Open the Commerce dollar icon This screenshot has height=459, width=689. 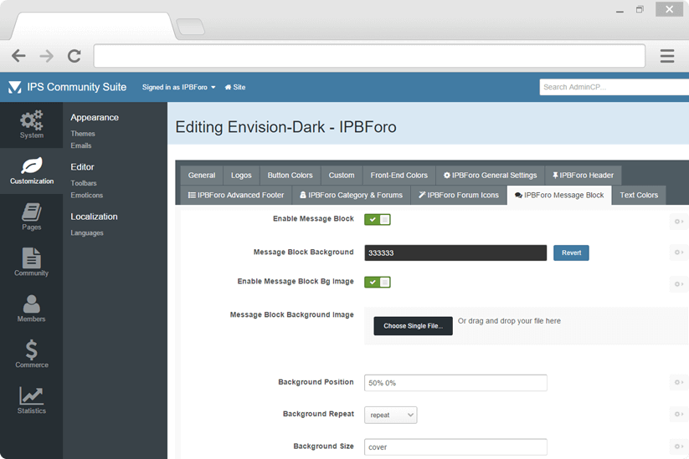click(31, 349)
